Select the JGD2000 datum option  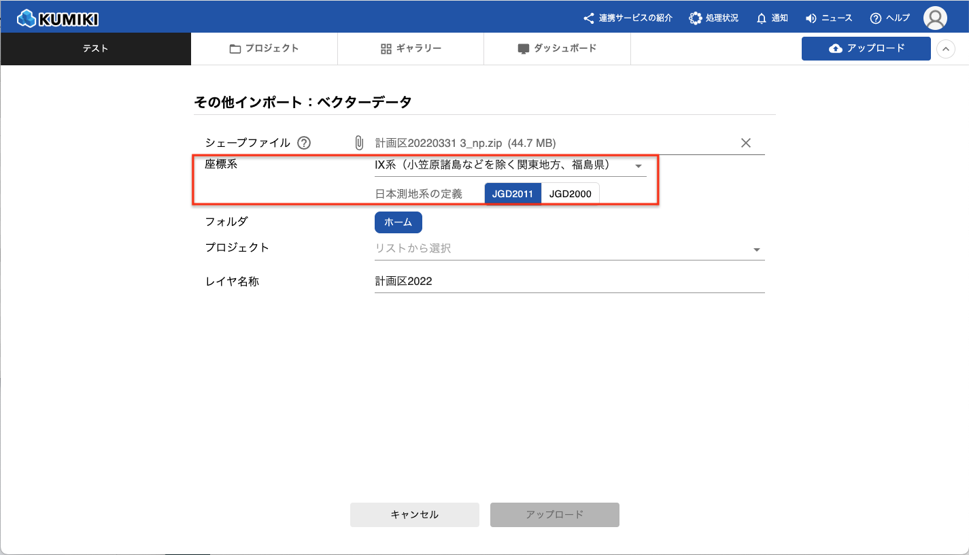(x=570, y=194)
